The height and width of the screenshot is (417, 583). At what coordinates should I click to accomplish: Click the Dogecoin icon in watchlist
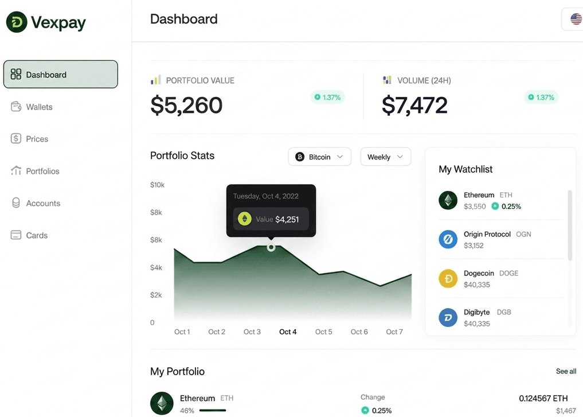pyautogui.click(x=448, y=279)
